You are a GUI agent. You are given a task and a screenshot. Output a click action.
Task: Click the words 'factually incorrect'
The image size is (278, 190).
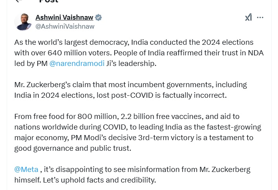tap(194, 95)
